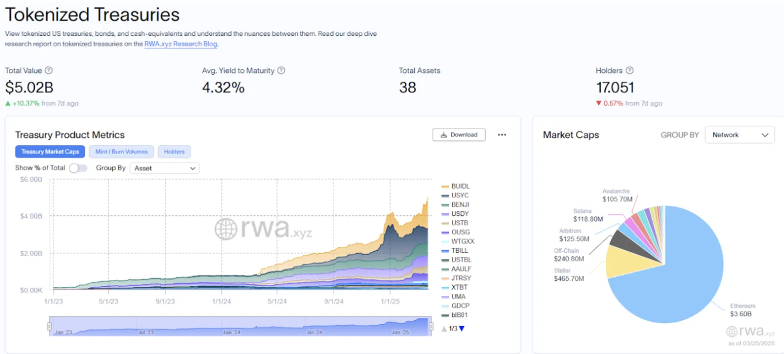Click the range navigator at Jan '24
The height and width of the screenshot is (354, 784).
(231, 332)
